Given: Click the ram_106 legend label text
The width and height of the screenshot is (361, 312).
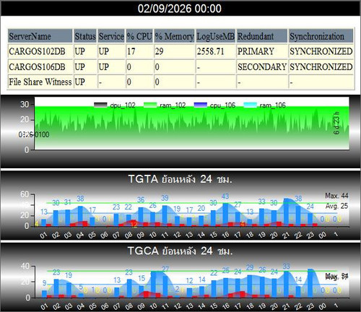Looking at the screenshot, I should pyautogui.click(x=273, y=105).
